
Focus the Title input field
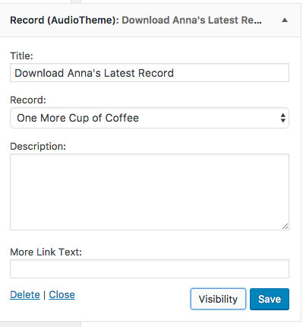tap(150, 73)
